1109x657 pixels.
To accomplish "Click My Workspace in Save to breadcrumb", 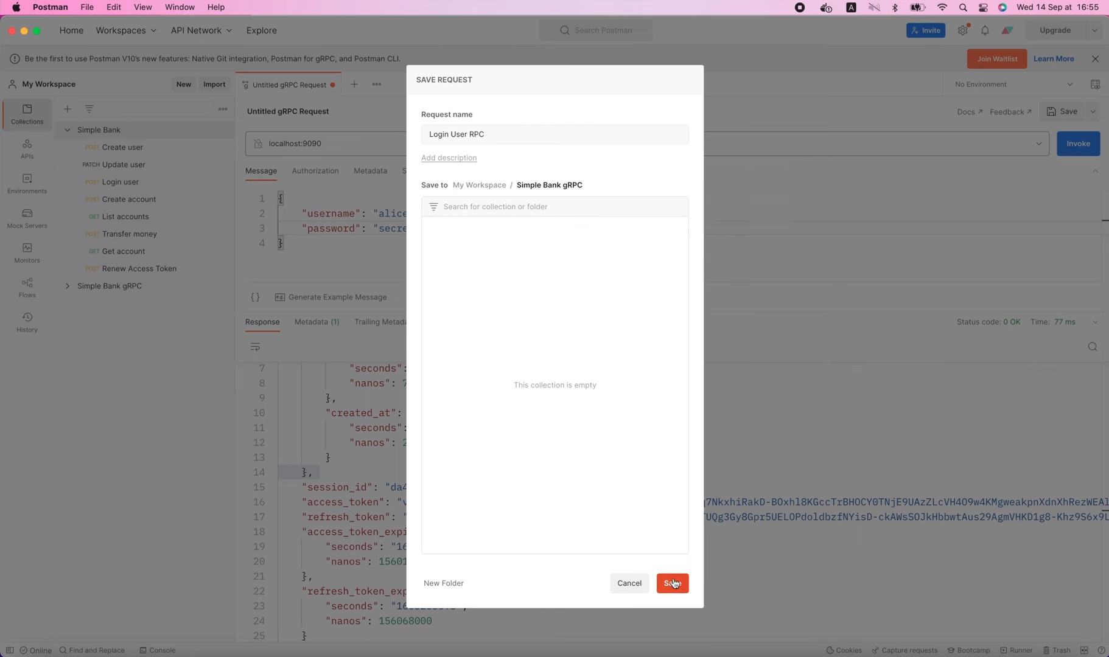I will (x=479, y=186).
